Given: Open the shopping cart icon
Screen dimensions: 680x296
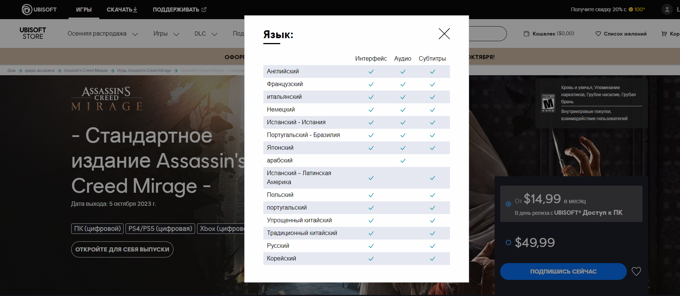Looking at the screenshot, I should click(x=664, y=34).
